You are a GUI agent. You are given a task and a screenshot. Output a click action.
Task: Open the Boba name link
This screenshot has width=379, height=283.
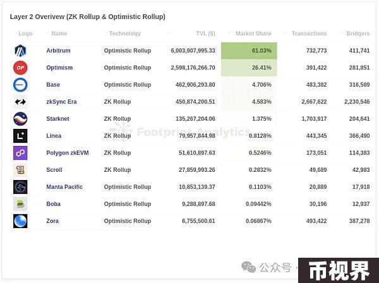54,204
